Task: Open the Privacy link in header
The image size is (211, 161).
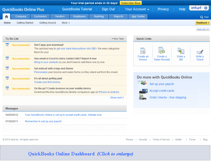Action: (x=163, y=9)
